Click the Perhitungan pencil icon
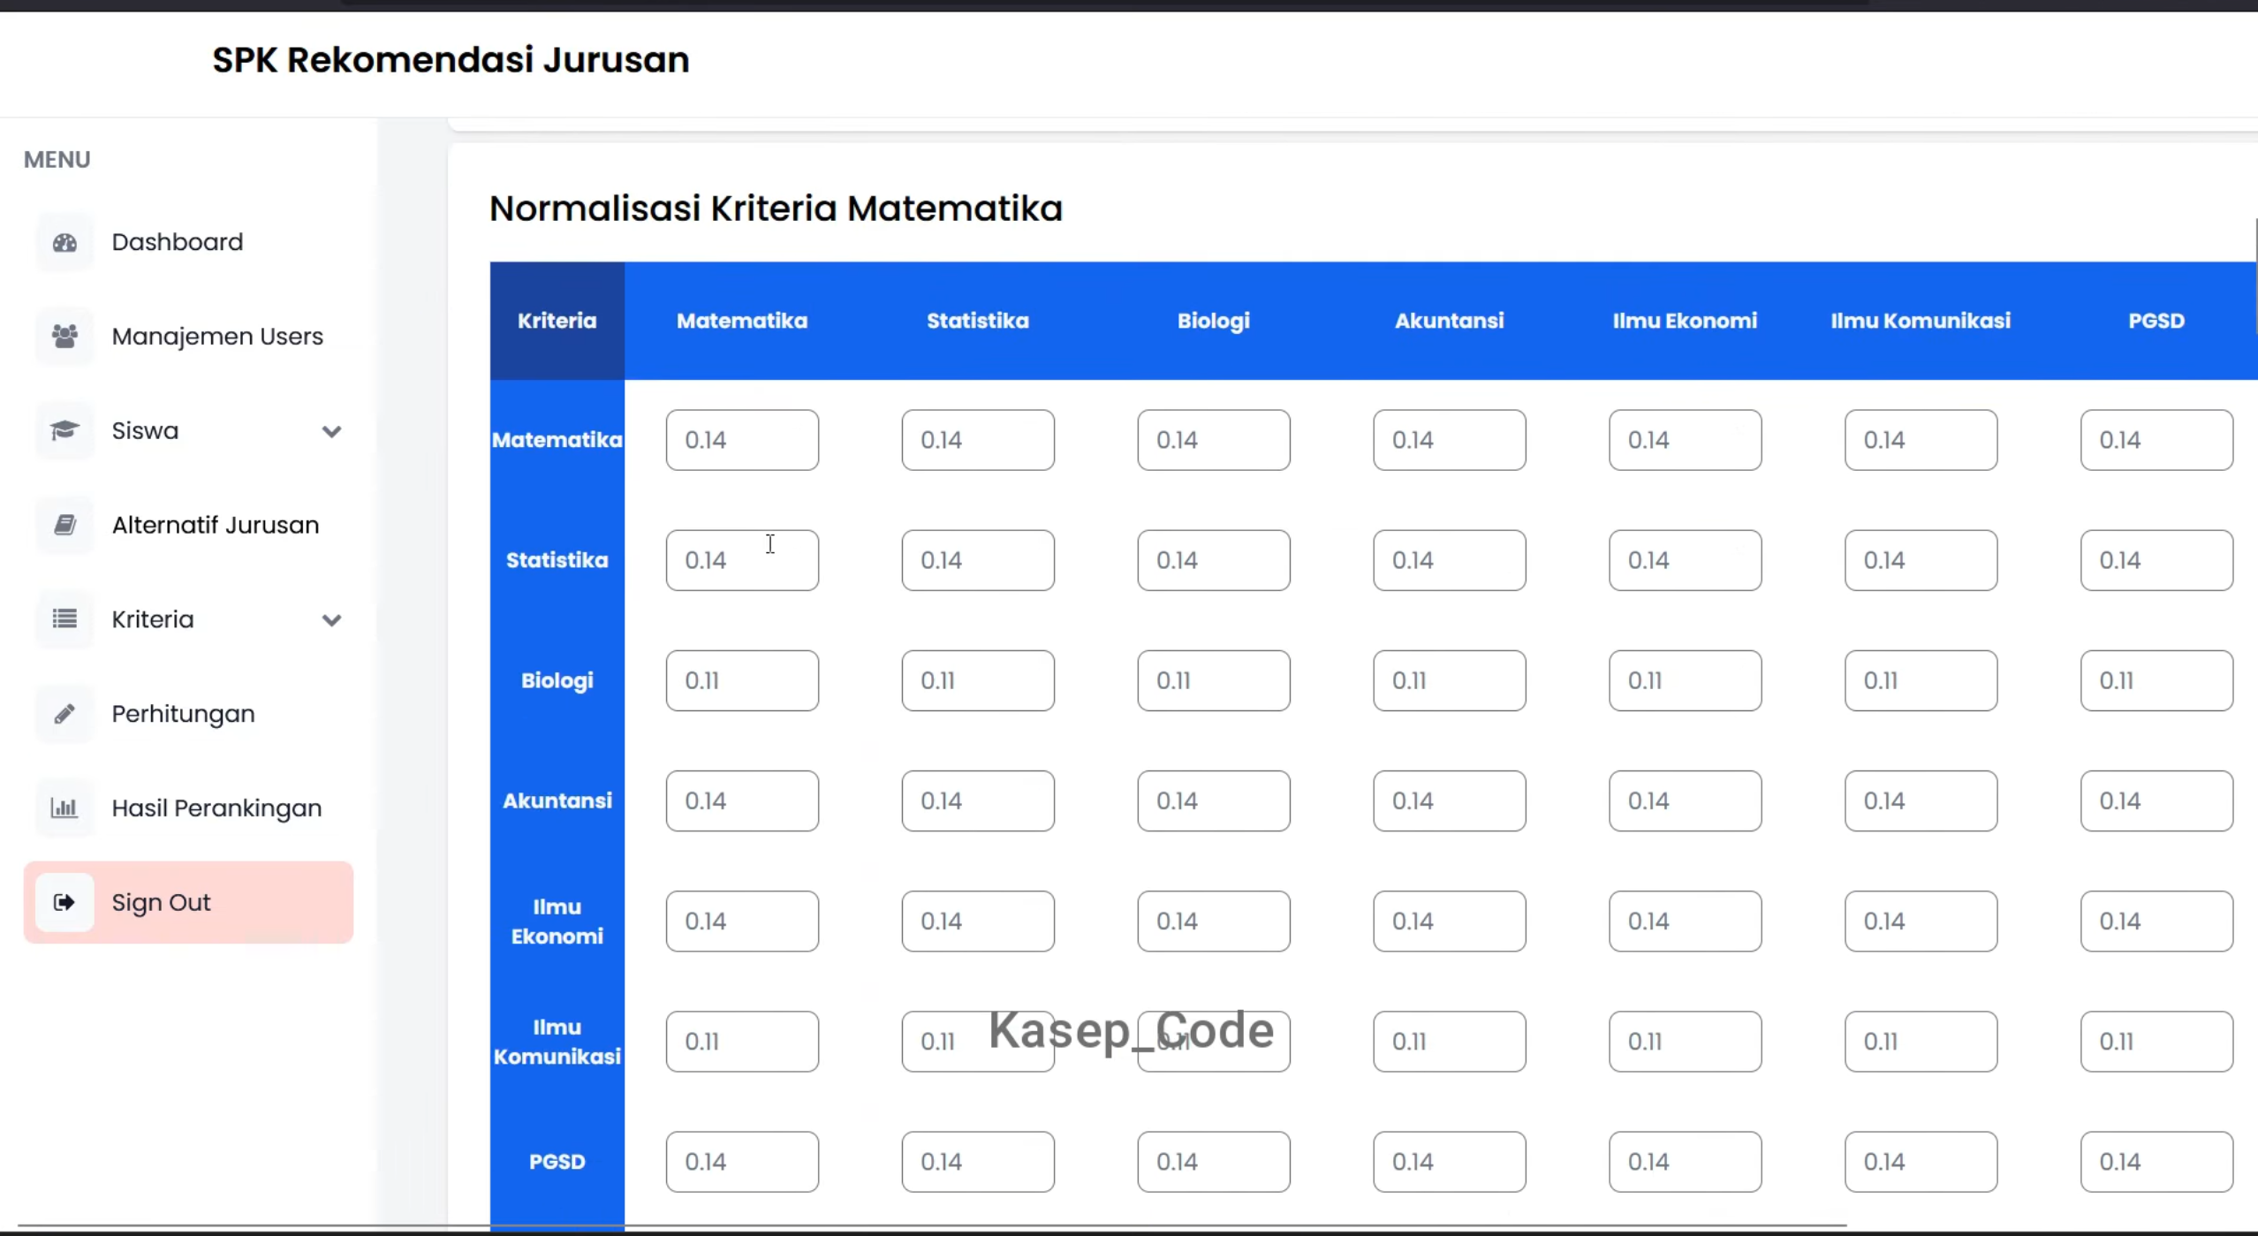2258x1236 pixels. point(64,714)
